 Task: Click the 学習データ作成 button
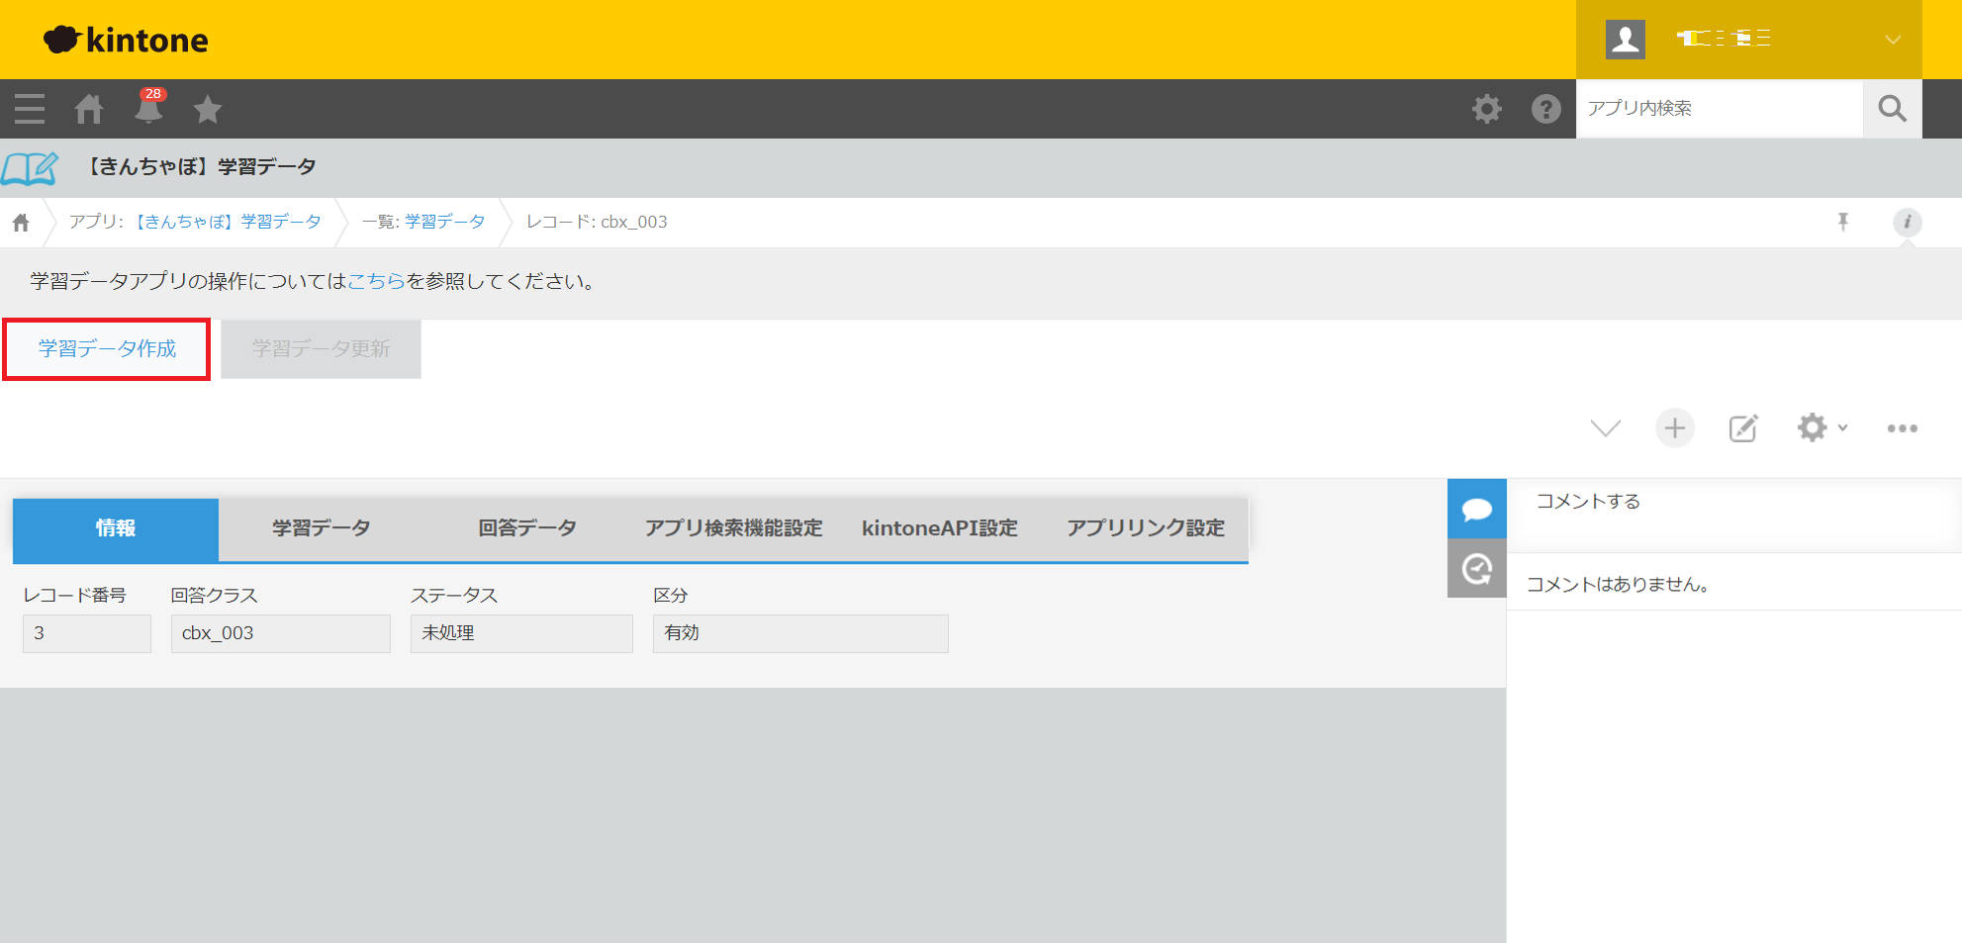click(107, 349)
